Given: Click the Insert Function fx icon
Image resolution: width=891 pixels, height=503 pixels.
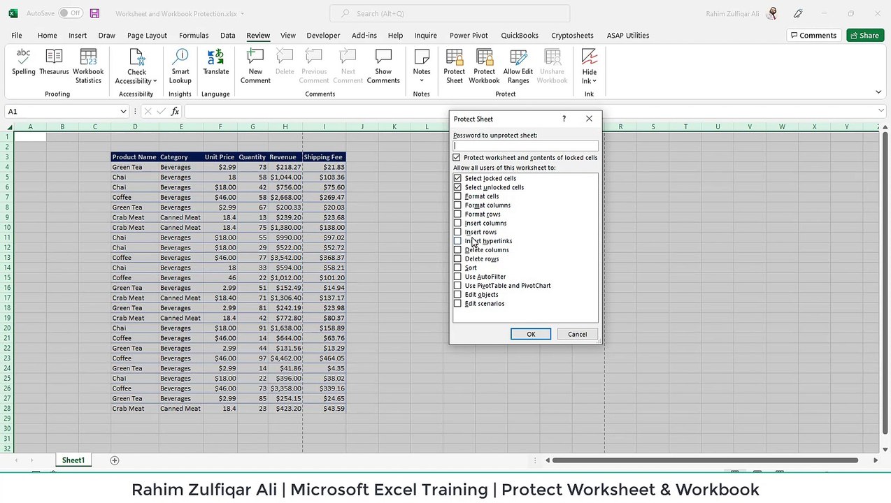Looking at the screenshot, I should (175, 111).
